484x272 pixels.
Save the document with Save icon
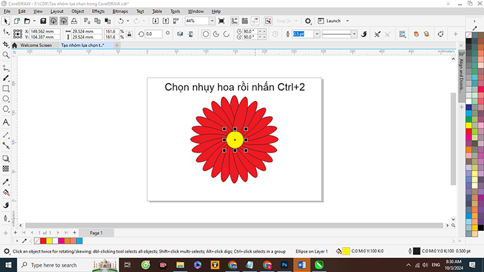point(43,21)
